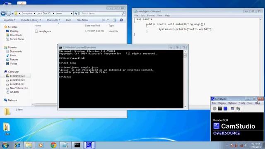Click Explorer Help question mark icon
Image resolution: width=265 pixels, height=149 pixels.
click(121, 20)
